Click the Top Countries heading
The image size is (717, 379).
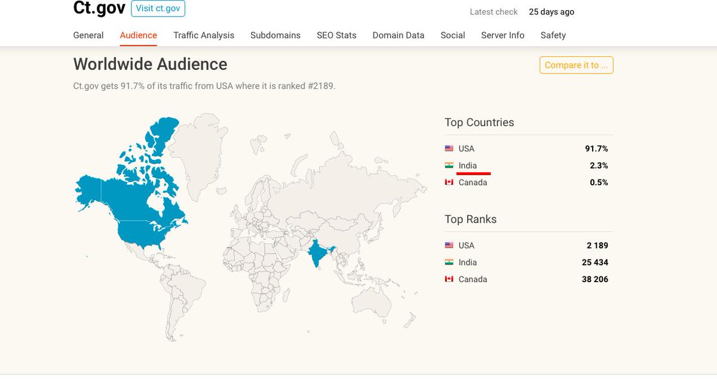pos(479,123)
